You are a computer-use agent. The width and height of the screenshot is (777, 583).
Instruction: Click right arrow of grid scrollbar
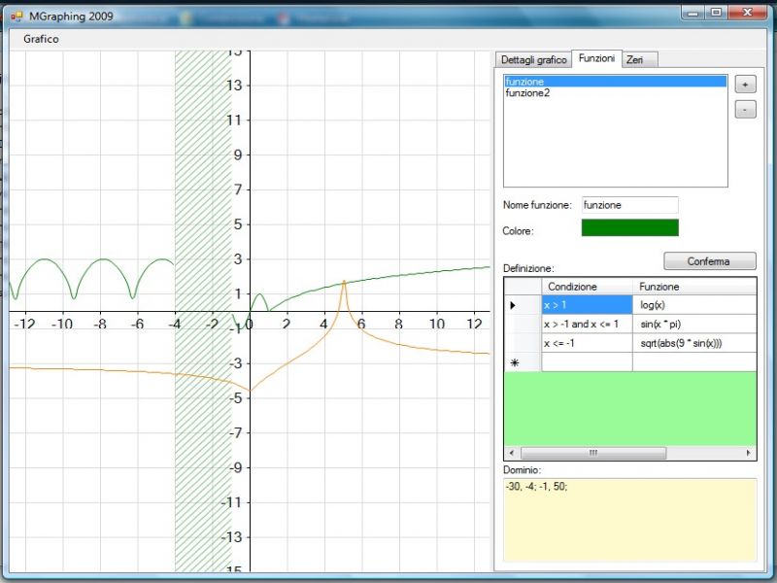point(749,453)
